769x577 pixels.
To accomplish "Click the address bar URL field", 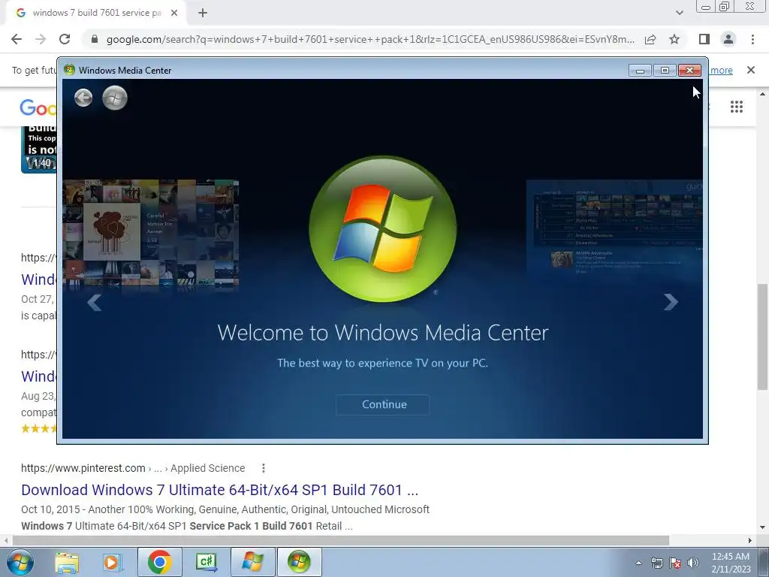I will [370, 39].
